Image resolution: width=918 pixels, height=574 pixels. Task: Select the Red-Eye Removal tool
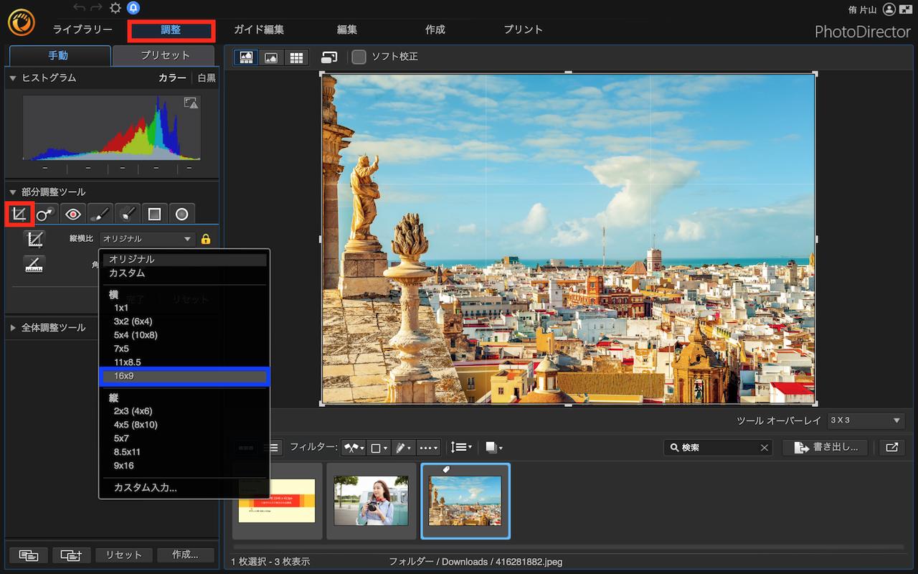tap(72, 214)
